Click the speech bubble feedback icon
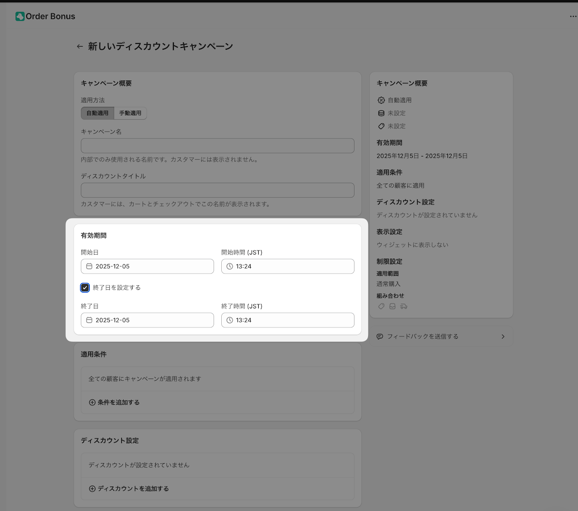The width and height of the screenshot is (578, 511). pyautogui.click(x=380, y=336)
